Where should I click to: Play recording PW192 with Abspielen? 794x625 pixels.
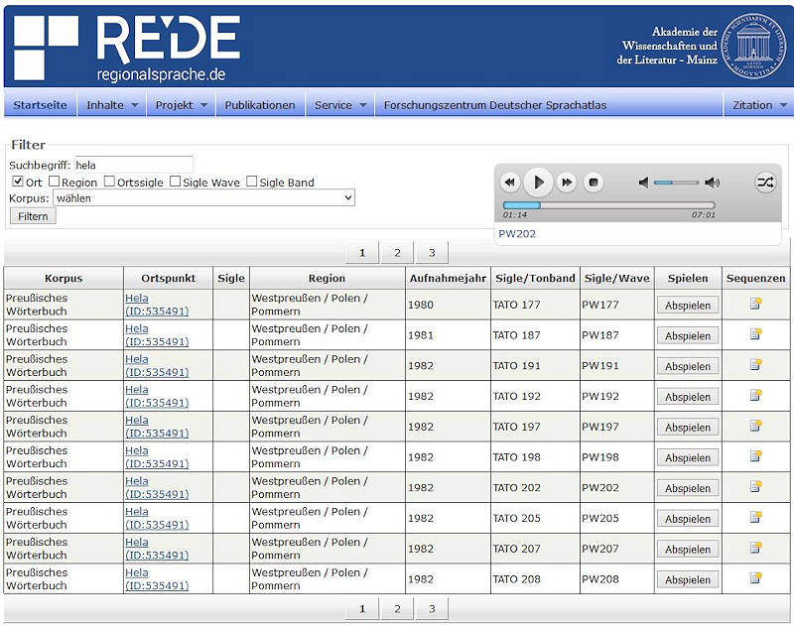point(688,397)
